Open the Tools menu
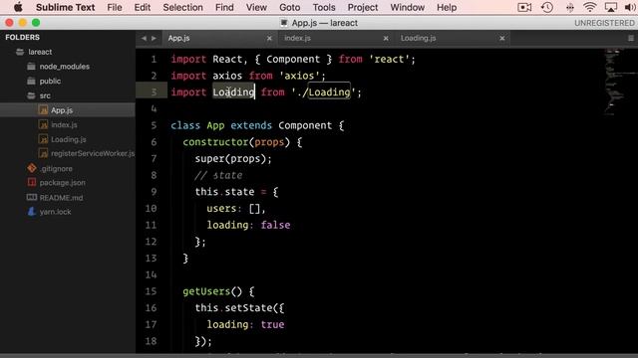The height and width of the screenshot is (358, 638). pyautogui.click(x=324, y=7)
